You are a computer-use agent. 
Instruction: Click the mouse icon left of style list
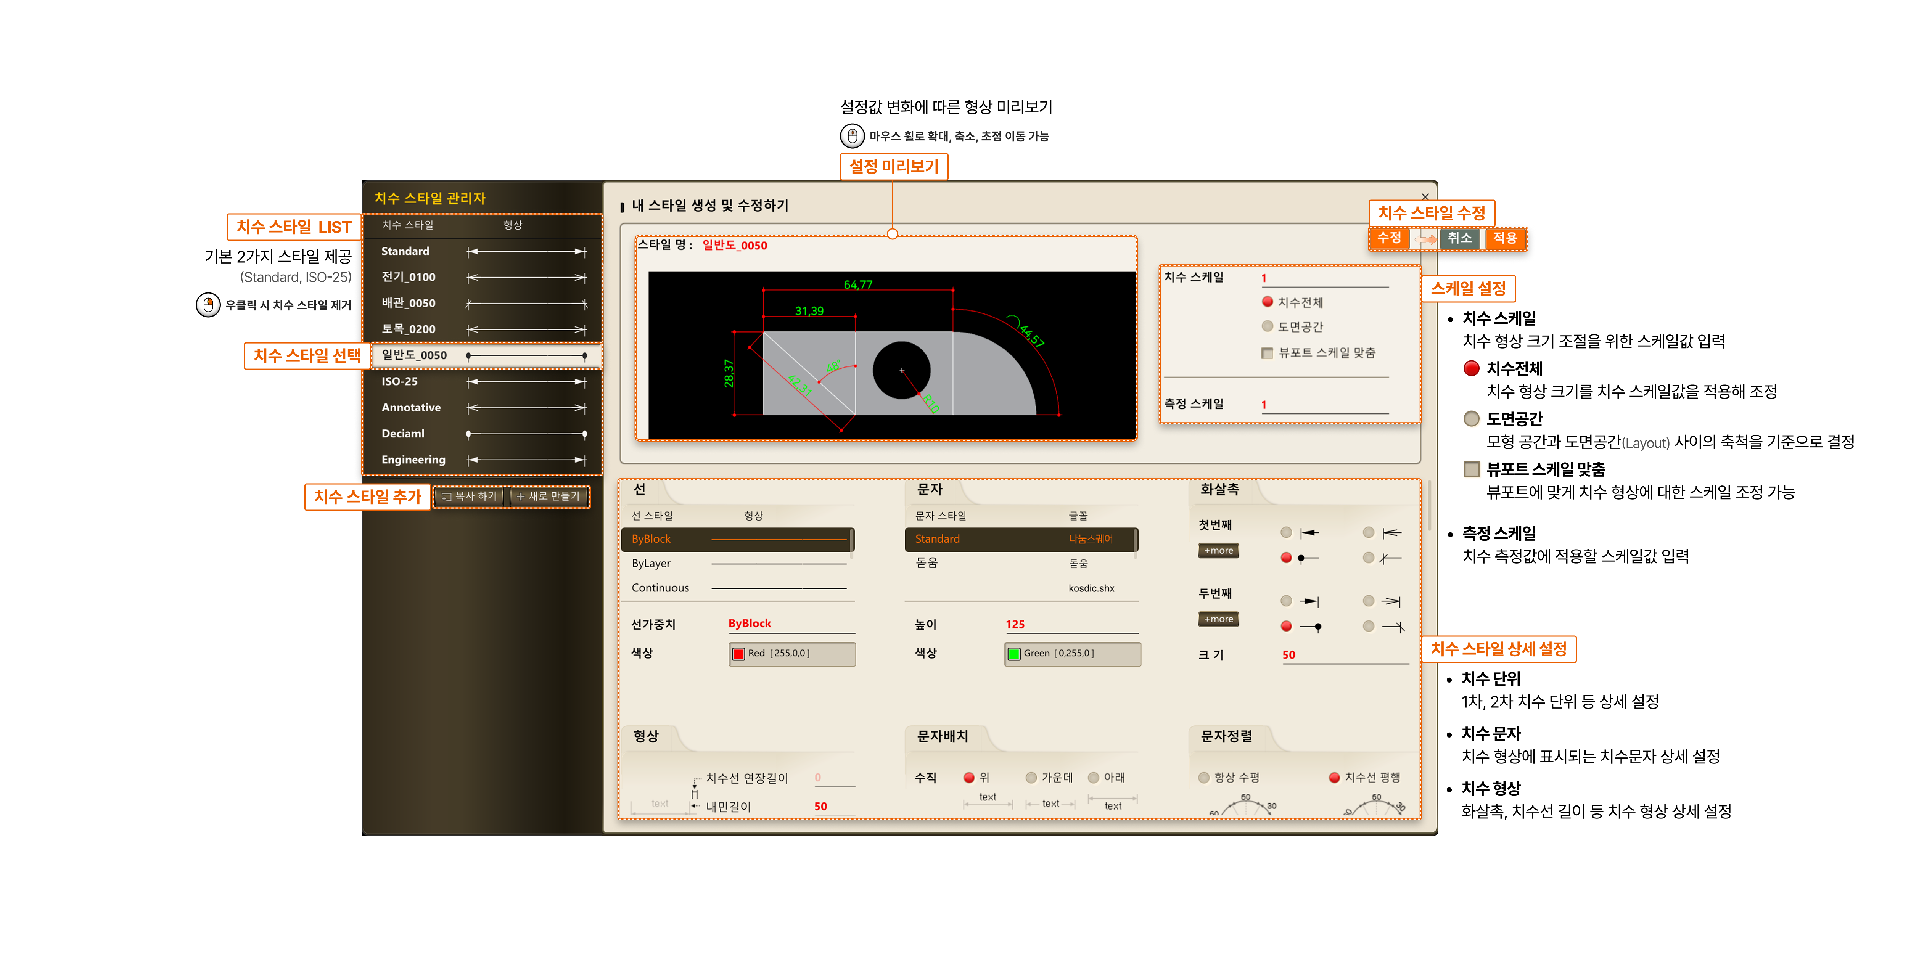point(208,305)
